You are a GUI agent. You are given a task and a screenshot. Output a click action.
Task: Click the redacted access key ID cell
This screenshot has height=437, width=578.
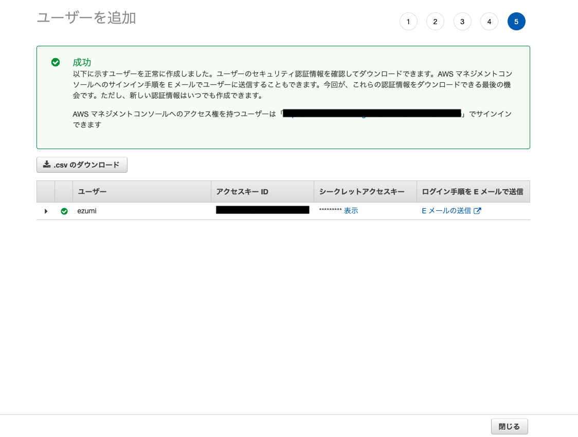[262, 210]
